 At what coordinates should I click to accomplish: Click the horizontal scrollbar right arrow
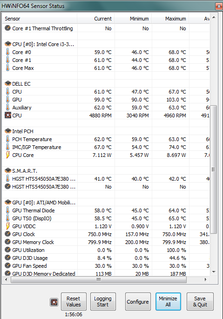pyautogui.click(x=205, y=279)
